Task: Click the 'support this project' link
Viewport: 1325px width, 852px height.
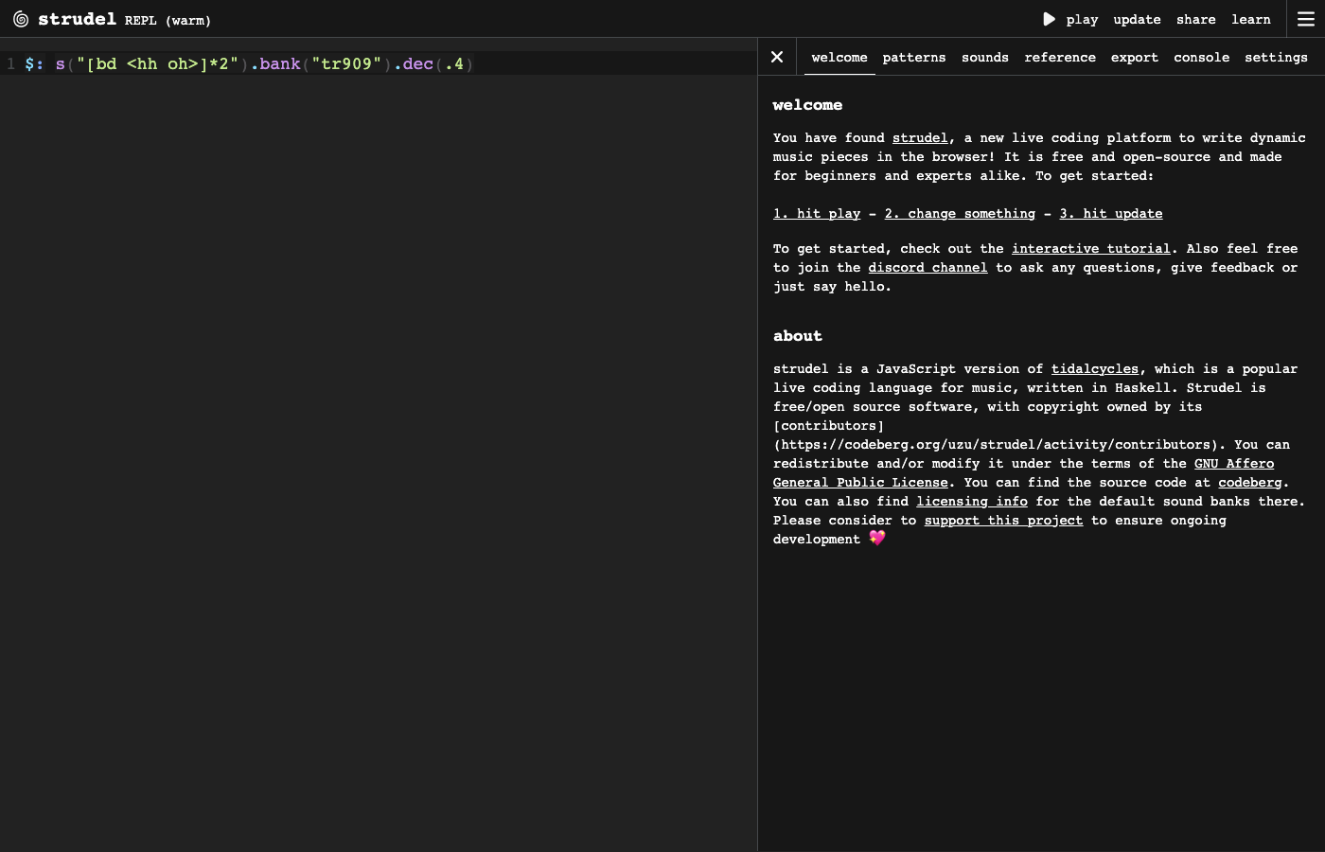Action: (x=1003, y=521)
